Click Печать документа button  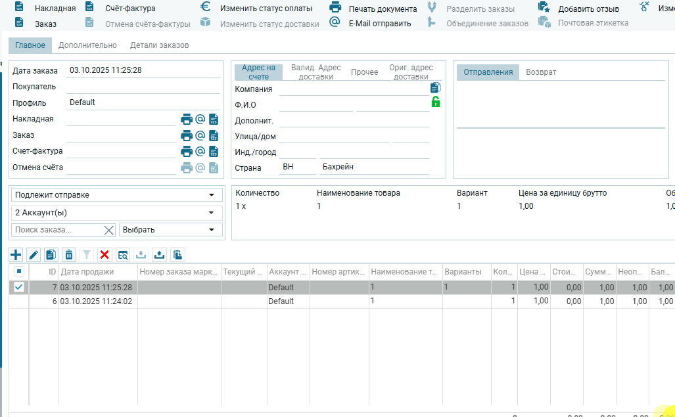pyautogui.click(x=383, y=9)
